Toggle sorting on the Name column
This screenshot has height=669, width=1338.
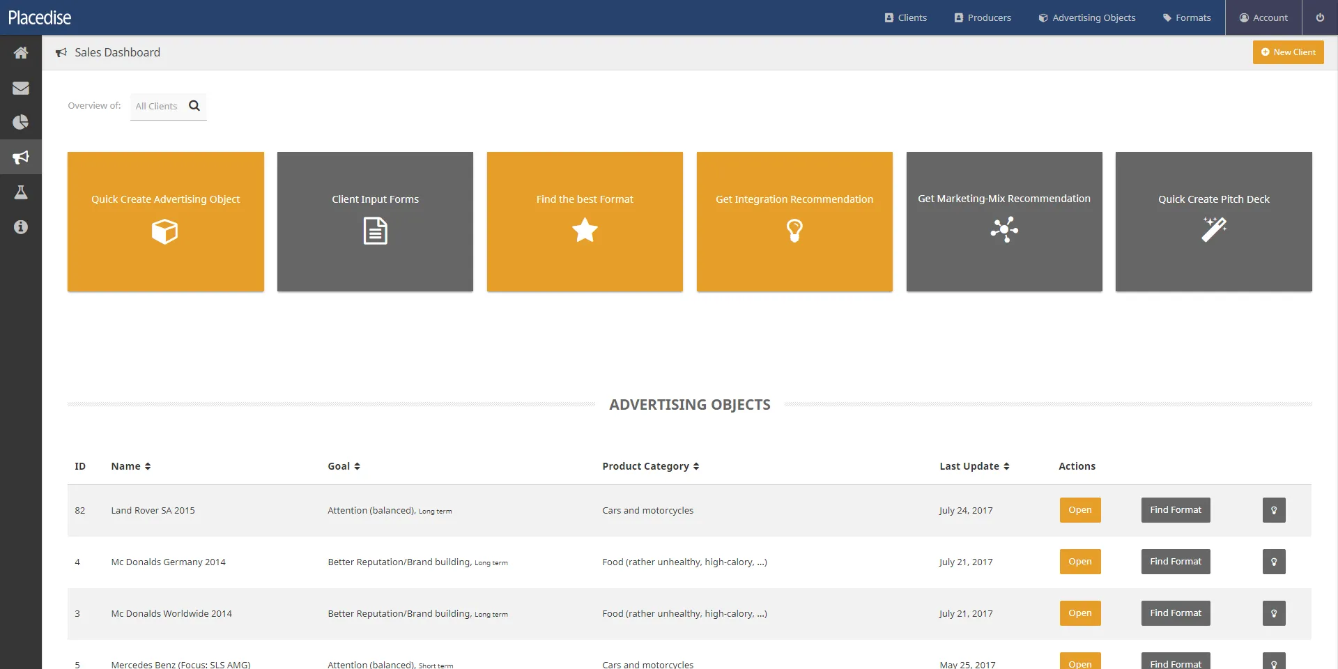[x=148, y=466]
